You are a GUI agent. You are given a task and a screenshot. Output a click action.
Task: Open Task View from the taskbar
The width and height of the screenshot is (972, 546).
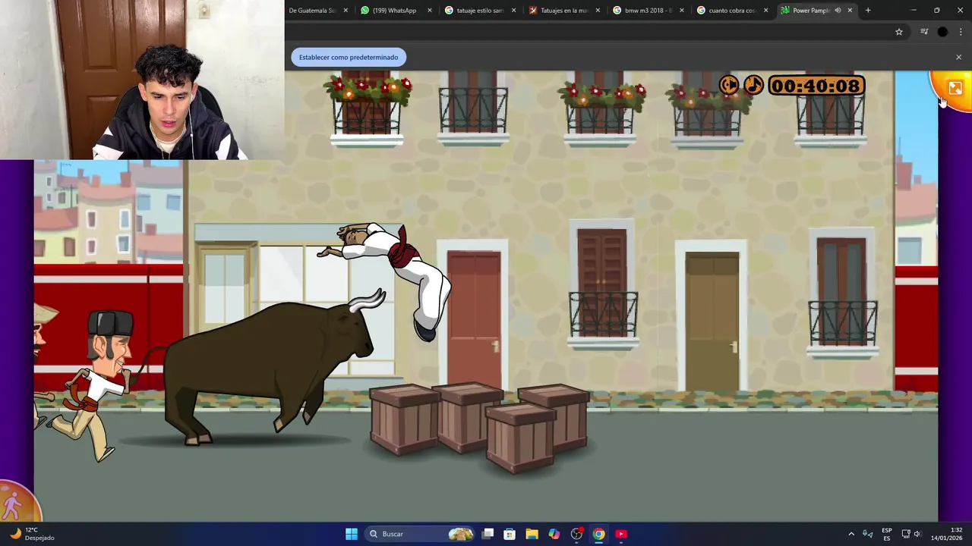pos(488,534)
